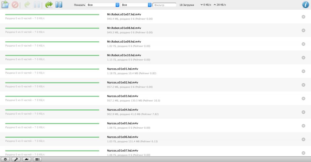Select Narcos.s01e03.hd.m4v file name
The image size is (311, 162).
click(x=123, y=96)
